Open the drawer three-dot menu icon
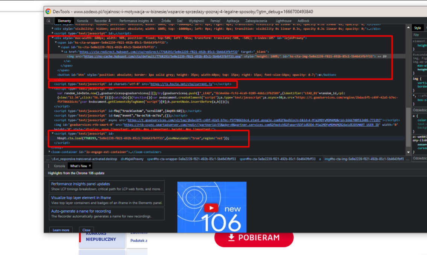This screenshot has height=255, width=427. (x=49, y=166)
